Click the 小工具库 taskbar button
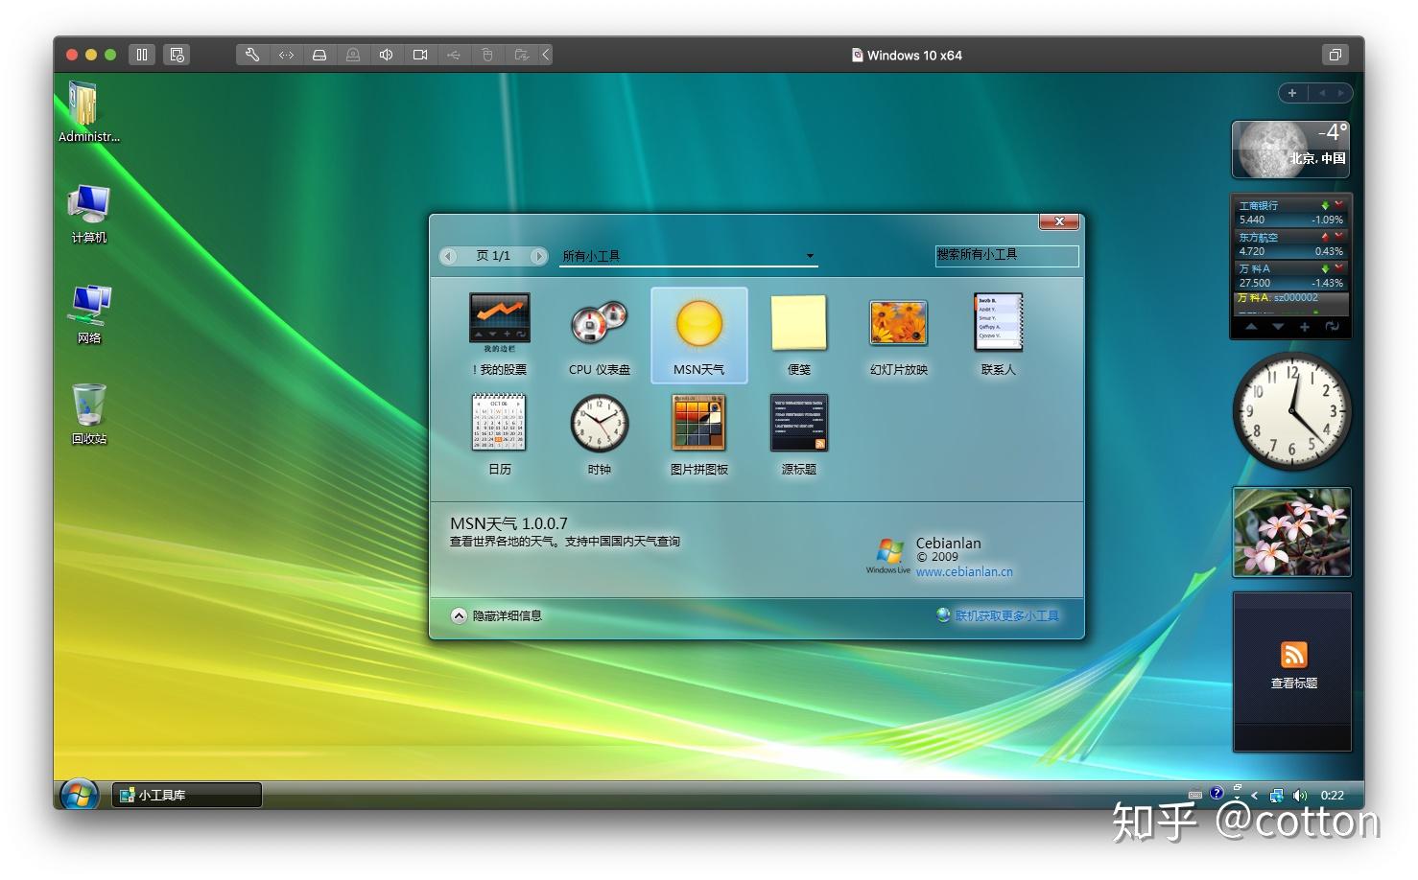The image size is (1418, 880). coord(186,795)
